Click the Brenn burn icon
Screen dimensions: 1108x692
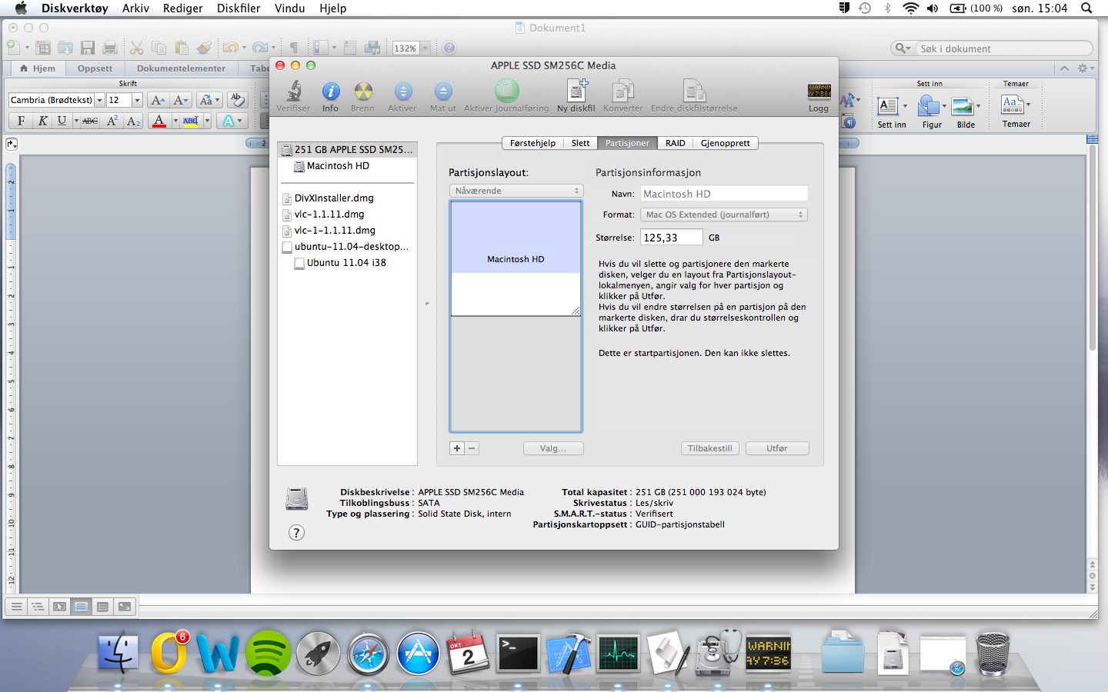(362, 91)
